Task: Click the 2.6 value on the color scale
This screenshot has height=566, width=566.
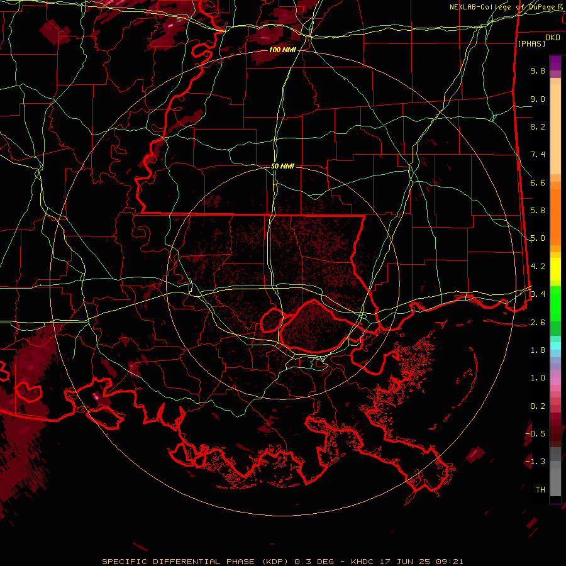Action: pos(538,323)
